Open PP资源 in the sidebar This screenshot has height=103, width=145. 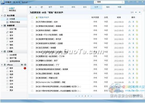coord(14,19)
